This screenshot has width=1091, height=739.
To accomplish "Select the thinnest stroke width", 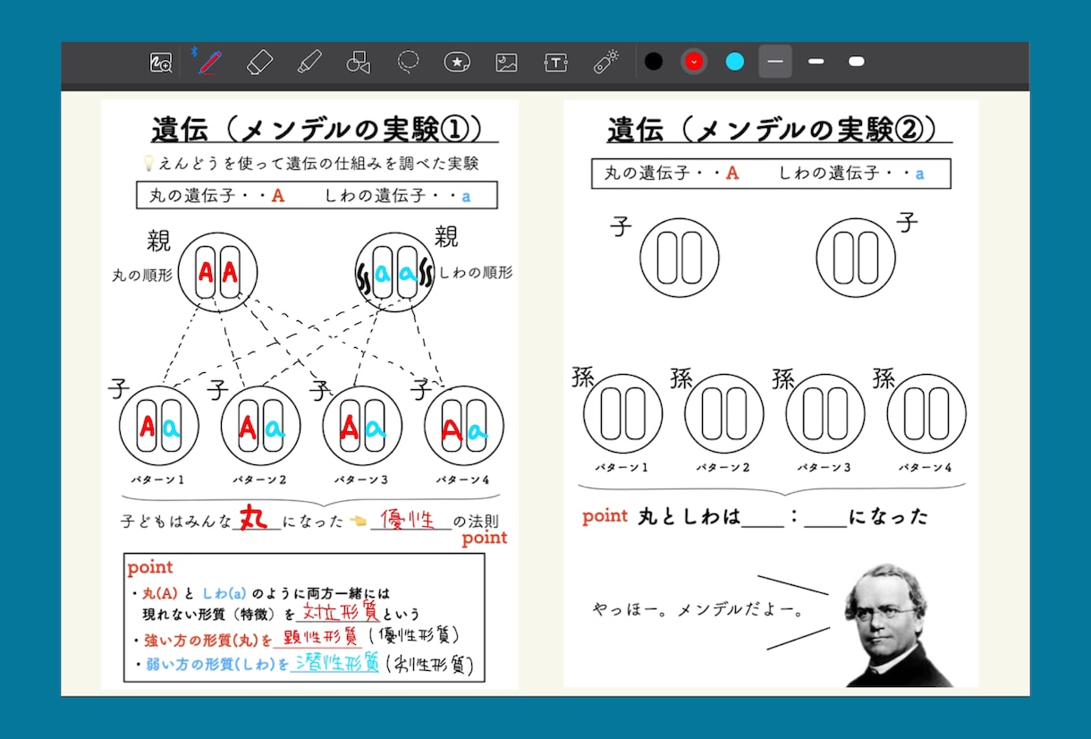I will coord(775,62).
